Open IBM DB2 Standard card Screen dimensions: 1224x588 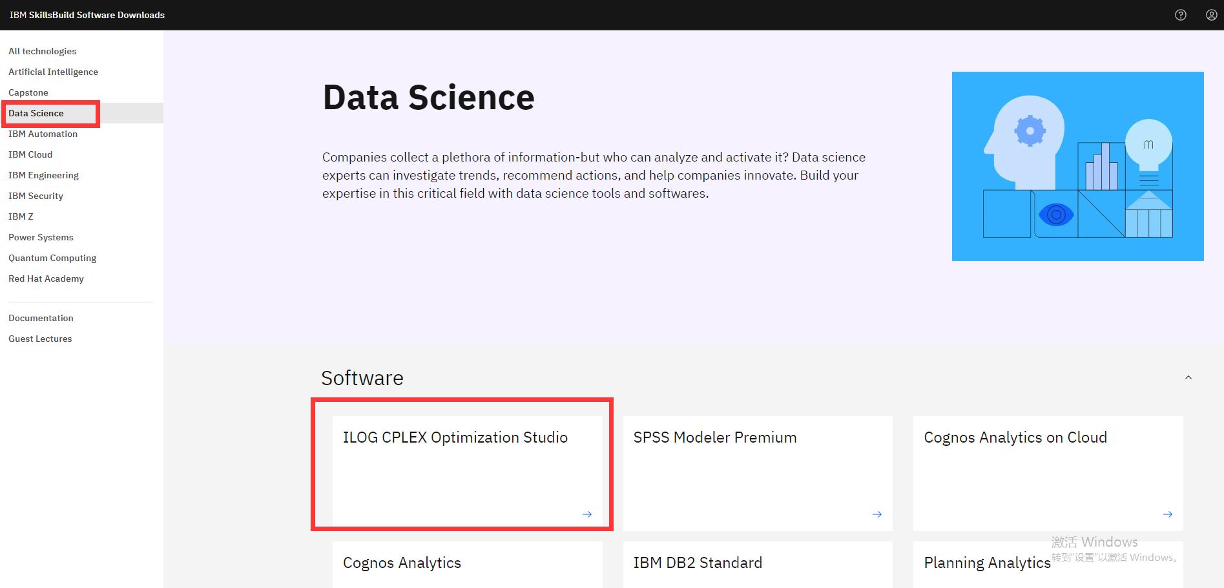pyautogui.click(x=758, y=565)
